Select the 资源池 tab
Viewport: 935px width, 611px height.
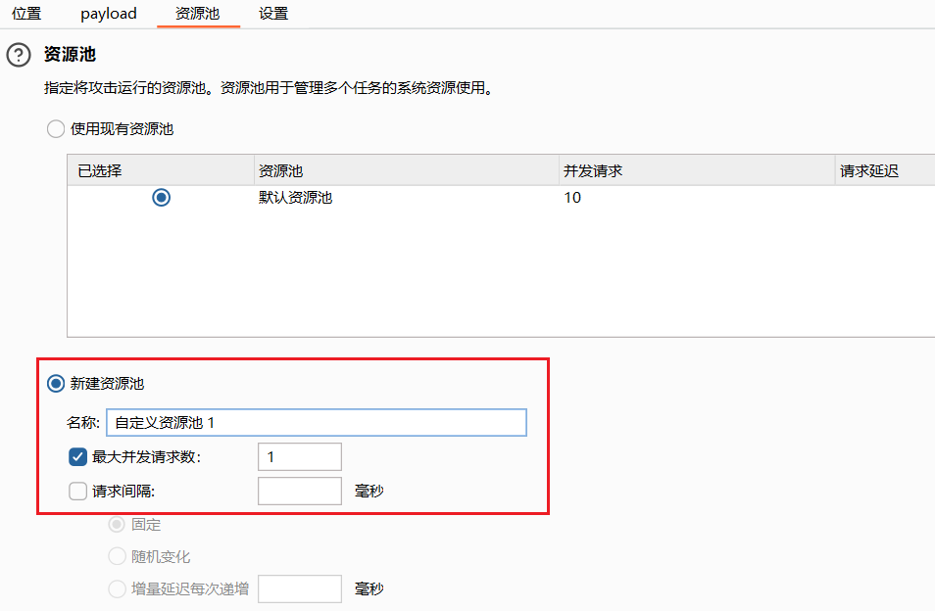pyautogui.click(x=197, y=14)
